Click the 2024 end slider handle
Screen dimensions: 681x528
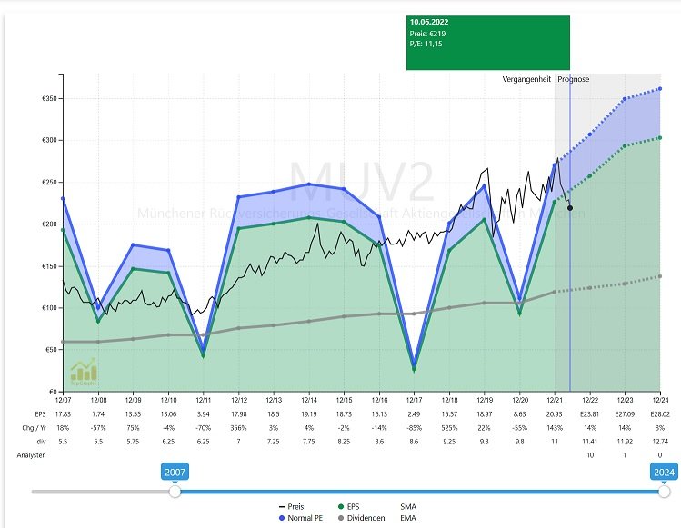(x=664, y=492)
